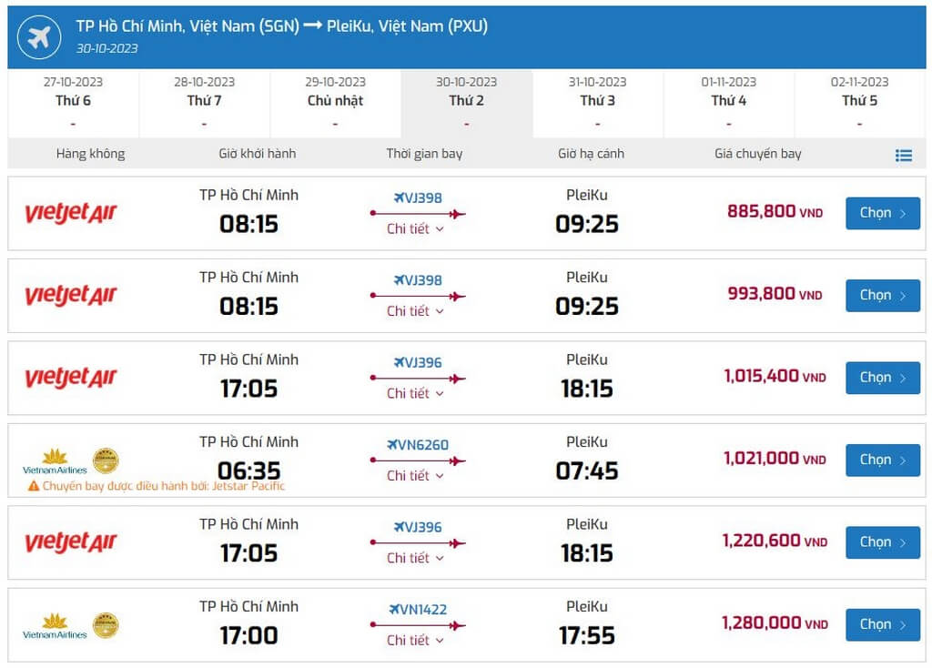The image size is (932, 668).
Task: Click the VJ398 flight number with plane icon on the 993,800 row
Action: coord(418,280)
